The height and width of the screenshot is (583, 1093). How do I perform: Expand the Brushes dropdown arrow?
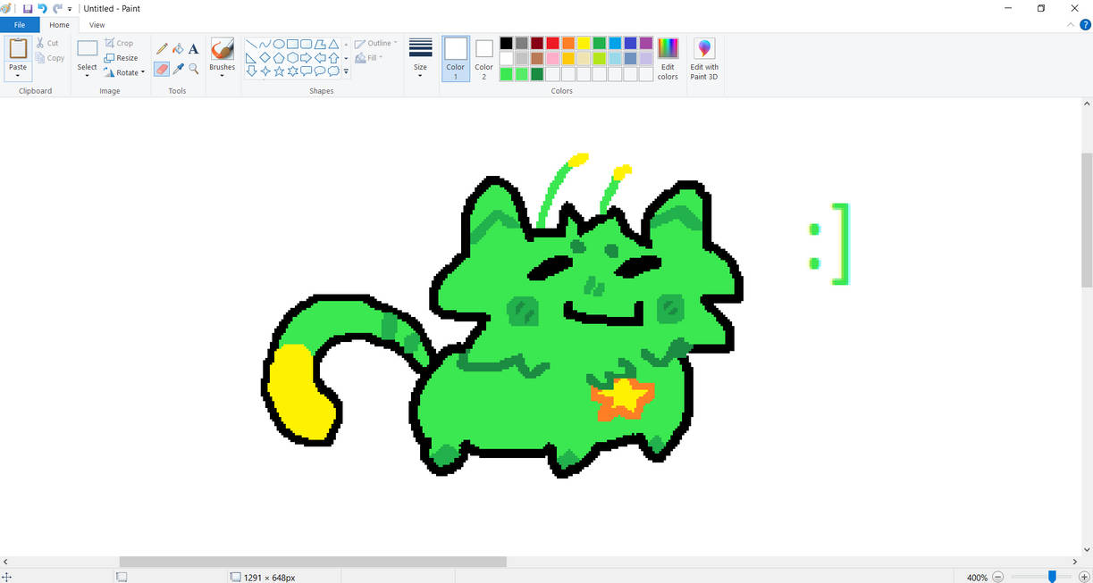coord(222,75)
